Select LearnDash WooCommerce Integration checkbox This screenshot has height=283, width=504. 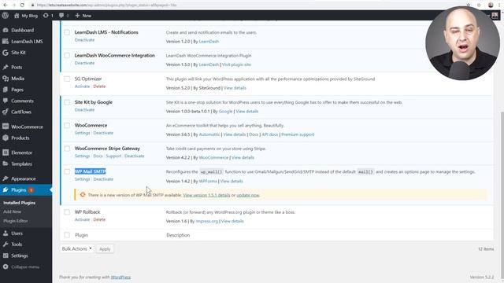pyautogui.click(x=67, y=56)
